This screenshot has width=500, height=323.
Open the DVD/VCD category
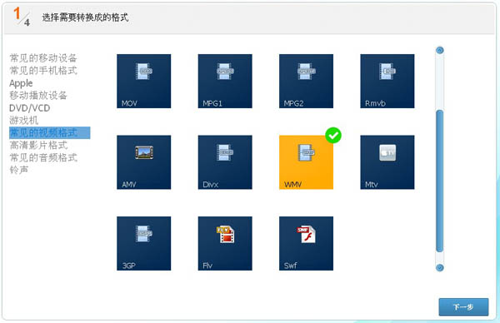[30, 108]
